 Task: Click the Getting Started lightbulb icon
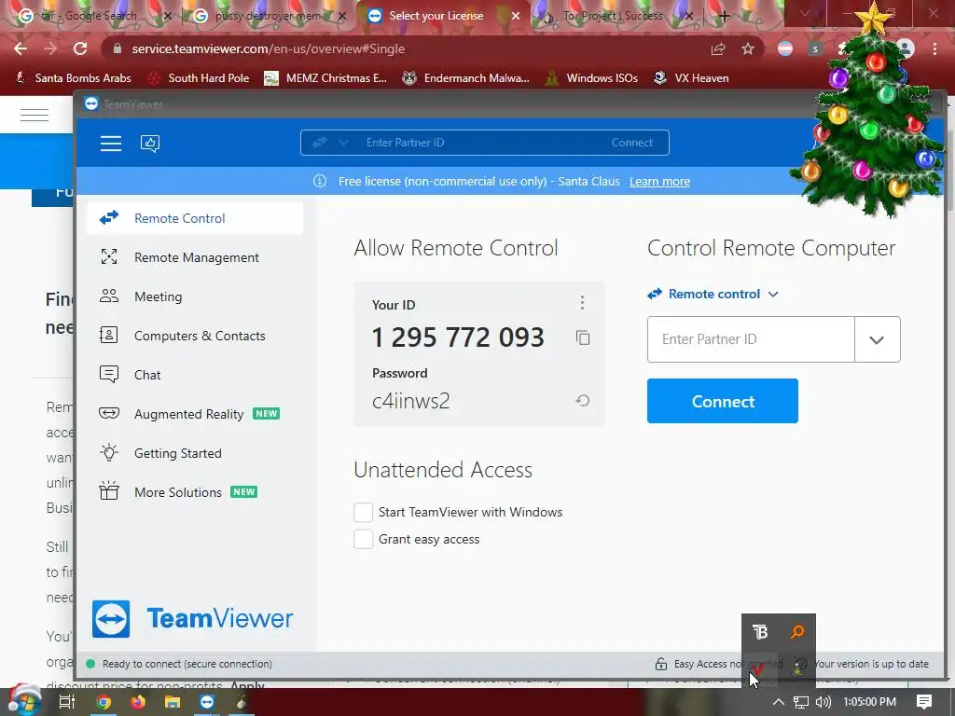pos(109,452)
